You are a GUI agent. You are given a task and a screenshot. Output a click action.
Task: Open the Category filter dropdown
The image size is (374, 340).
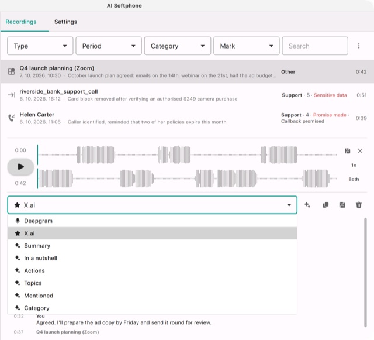coord(178,46)
